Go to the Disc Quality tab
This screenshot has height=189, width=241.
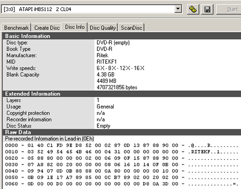click(103, 27)
